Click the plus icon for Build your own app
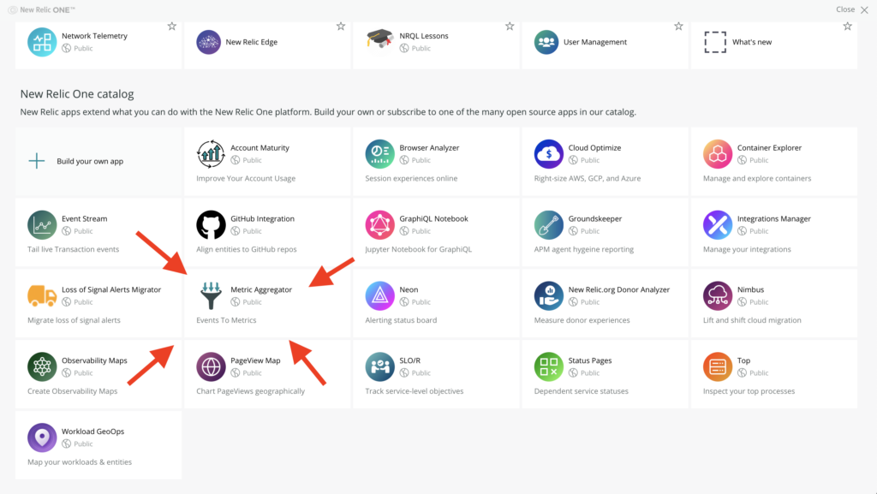The width and height of the screenshot is (877, 494). (36, 161)
